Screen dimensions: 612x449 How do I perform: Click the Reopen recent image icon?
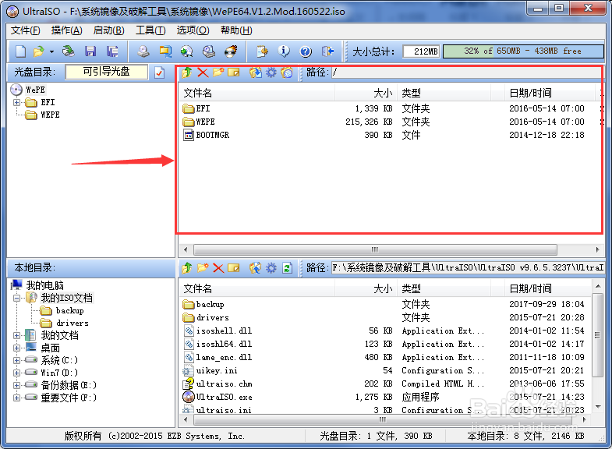point(69,51)
